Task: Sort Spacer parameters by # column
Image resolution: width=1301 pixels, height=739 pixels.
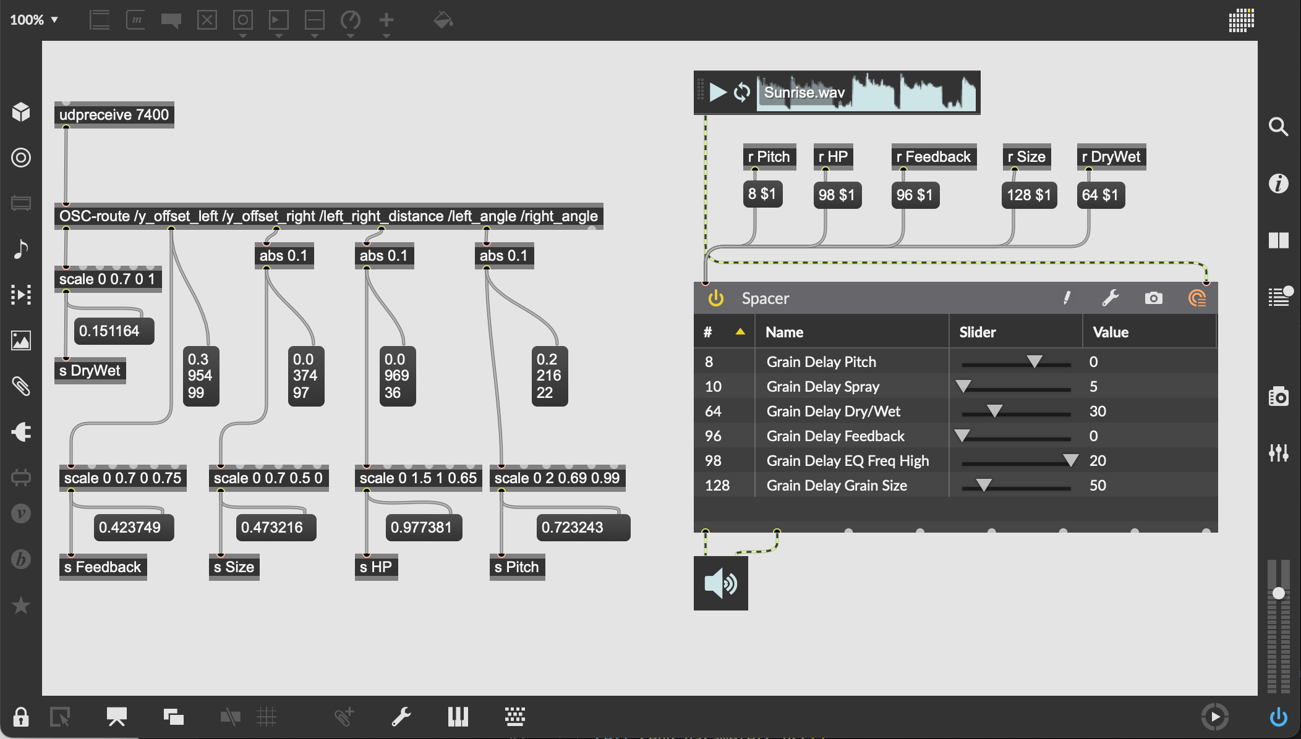Action: (724, 332)
